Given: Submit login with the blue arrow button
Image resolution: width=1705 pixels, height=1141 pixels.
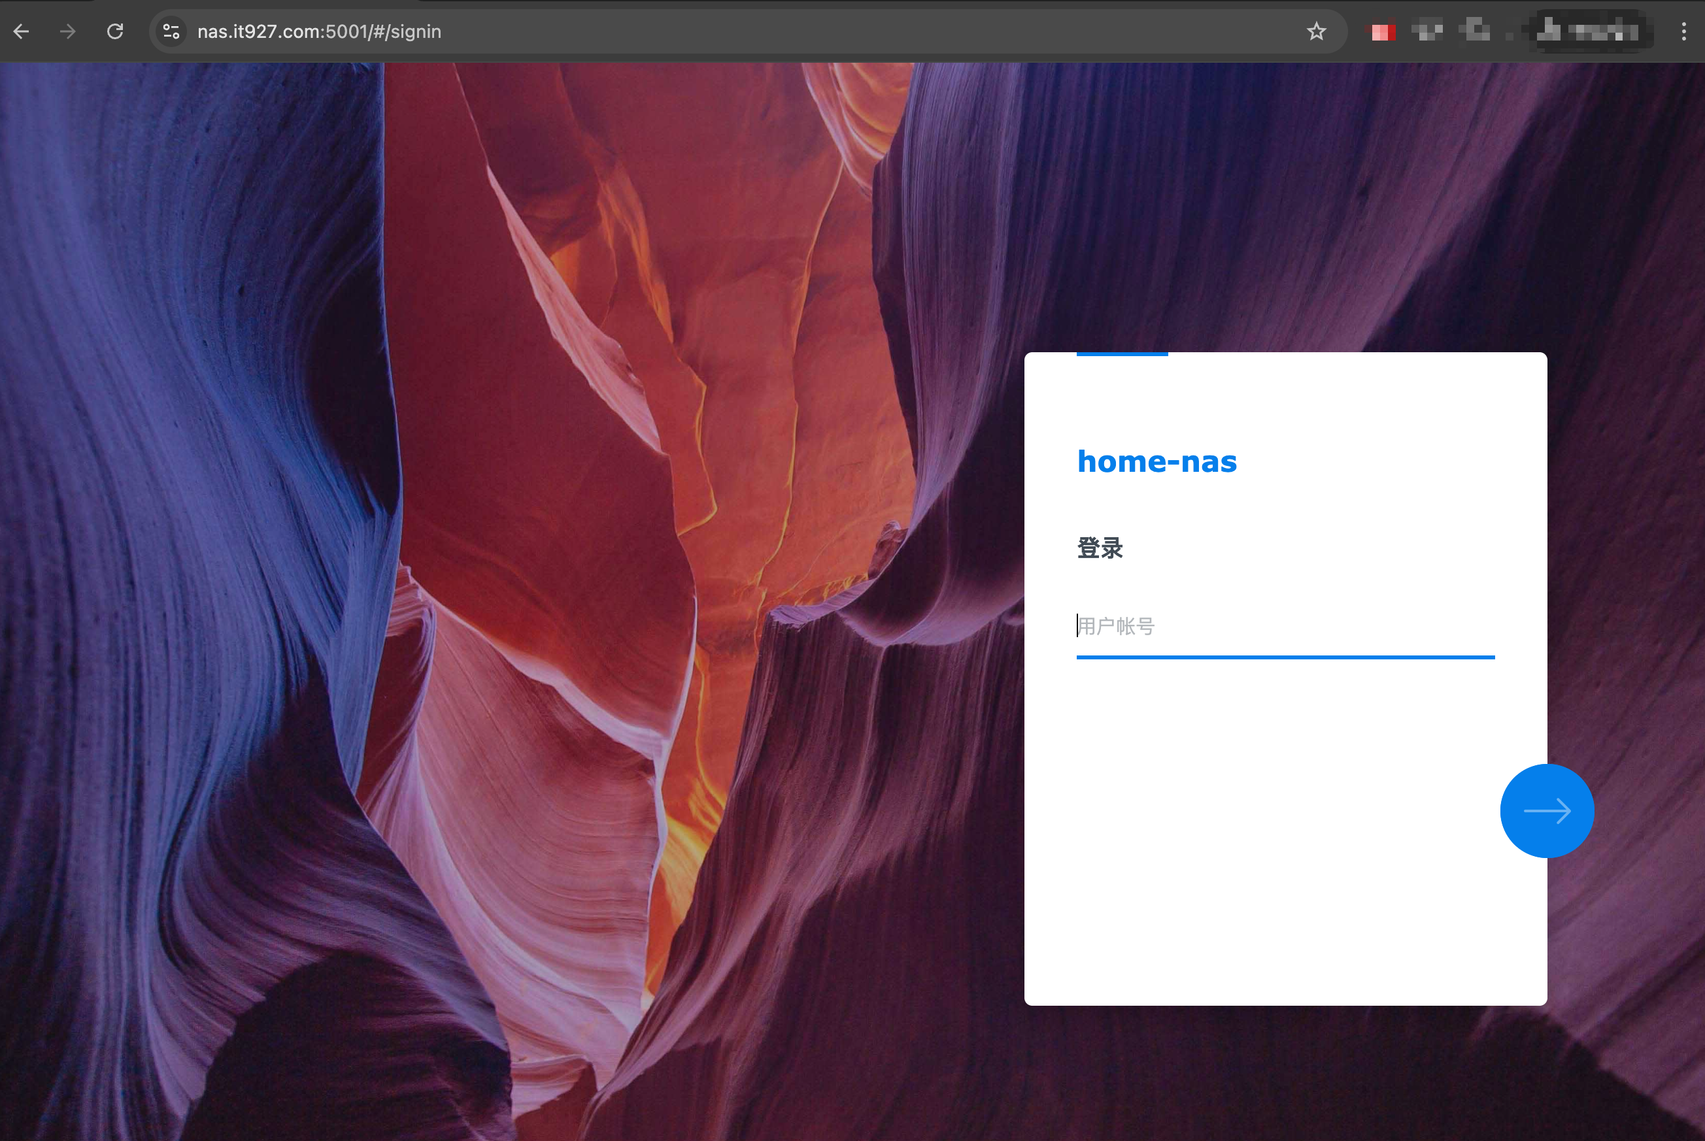Looking at the screenshot, I should click(1546, 810).
